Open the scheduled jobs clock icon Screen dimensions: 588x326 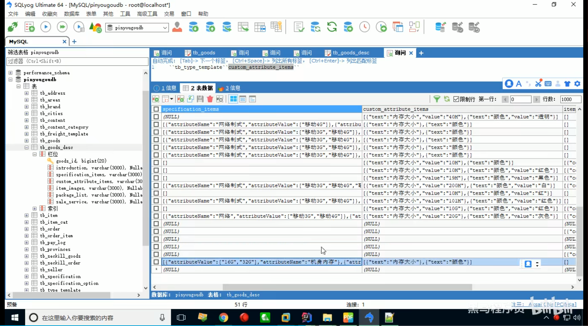364,27
